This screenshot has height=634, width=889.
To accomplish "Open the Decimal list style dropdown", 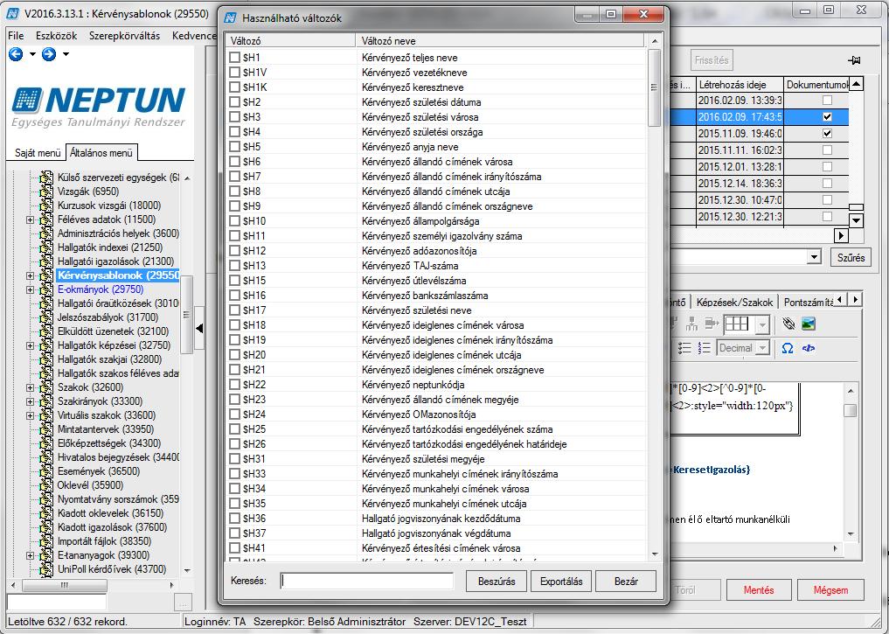I will tap(762, 348).
